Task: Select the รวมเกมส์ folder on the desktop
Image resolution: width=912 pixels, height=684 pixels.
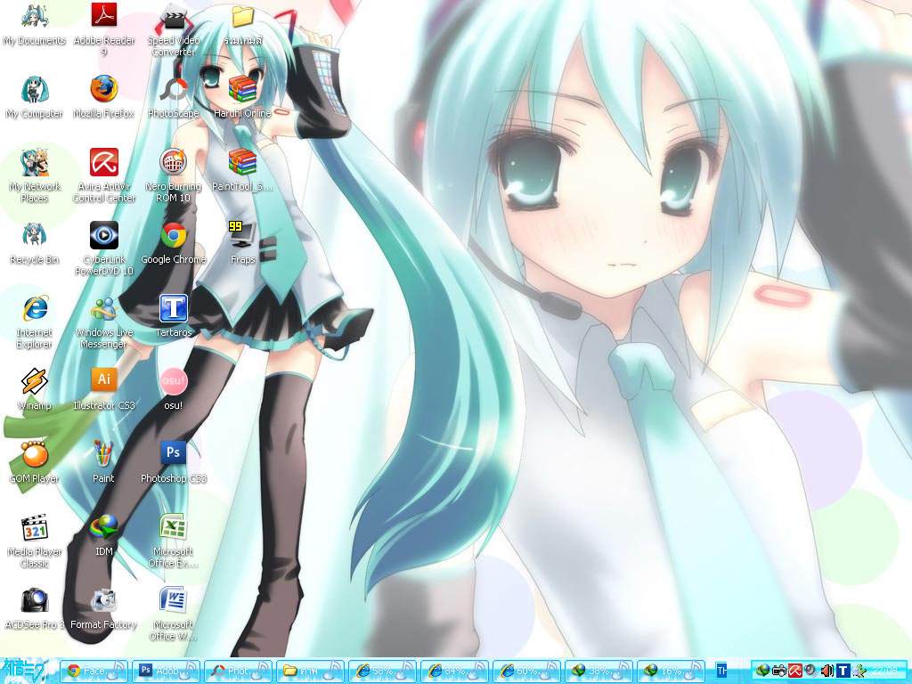Action: coord(242,24)
